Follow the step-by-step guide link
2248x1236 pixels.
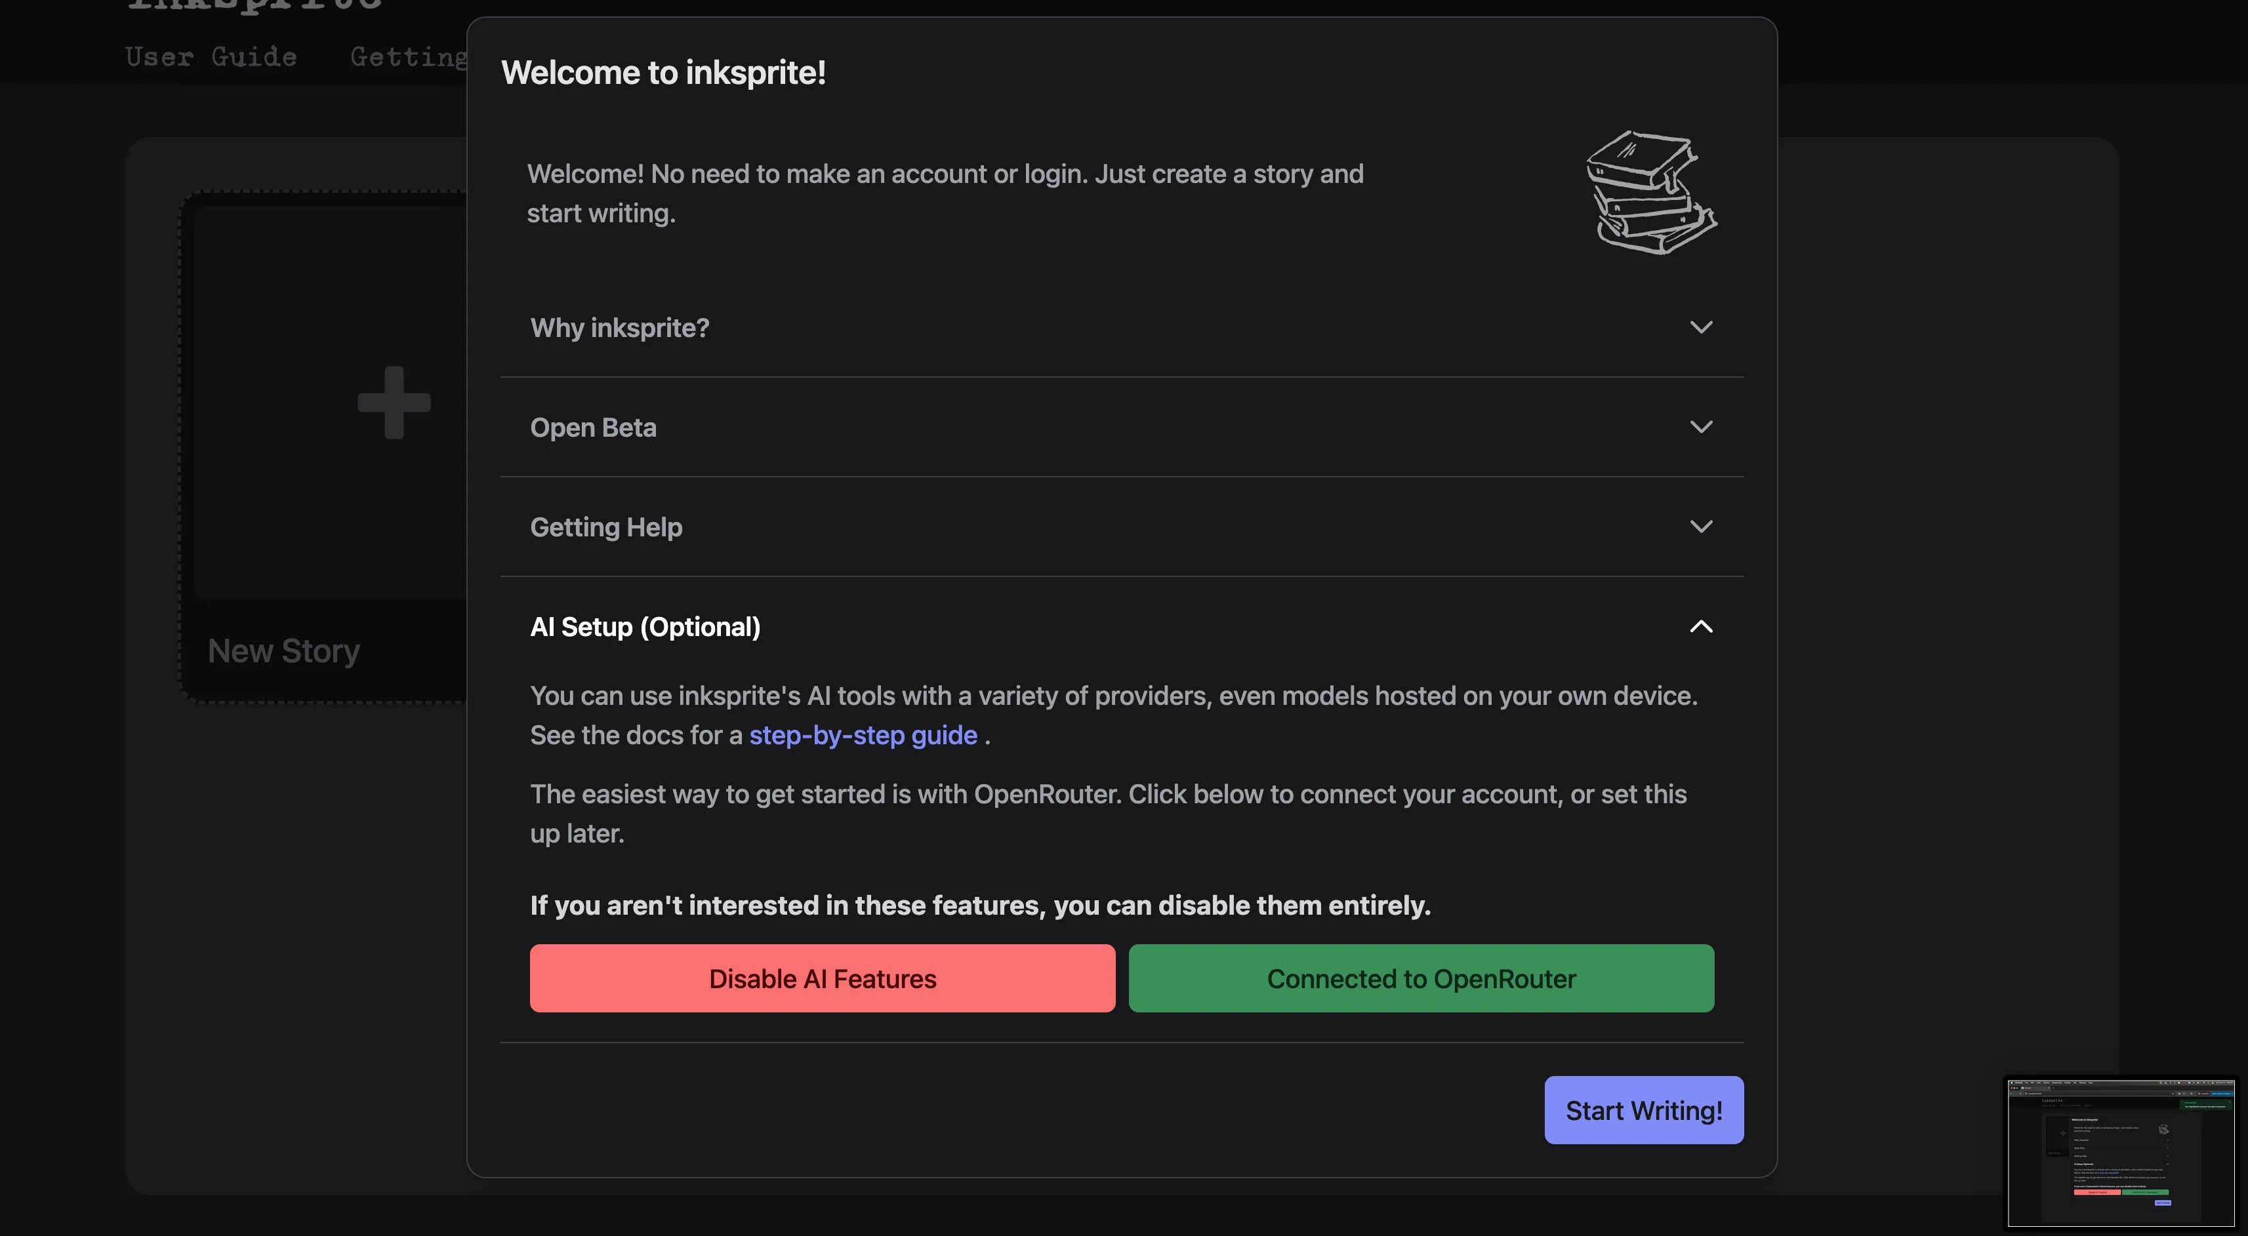[862, 735]
